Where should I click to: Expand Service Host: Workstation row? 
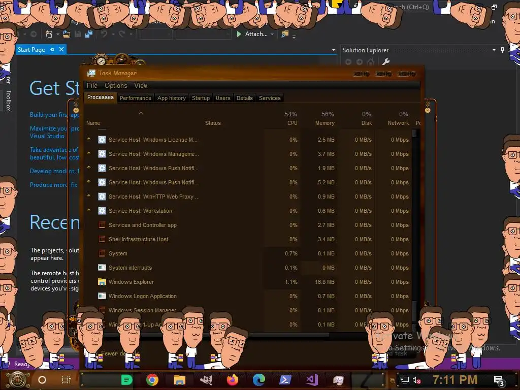[x=88, y=210]
